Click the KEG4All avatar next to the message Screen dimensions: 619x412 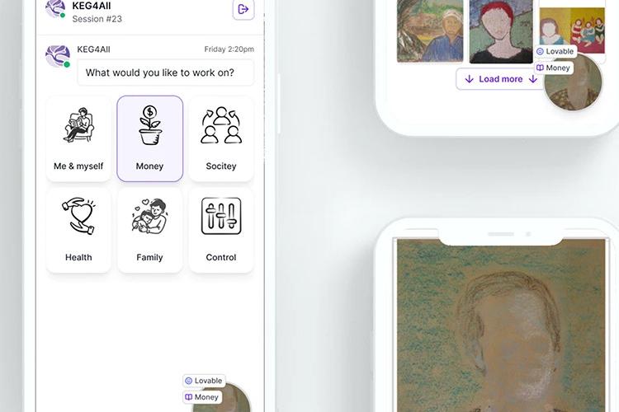(x=58, y=56)
